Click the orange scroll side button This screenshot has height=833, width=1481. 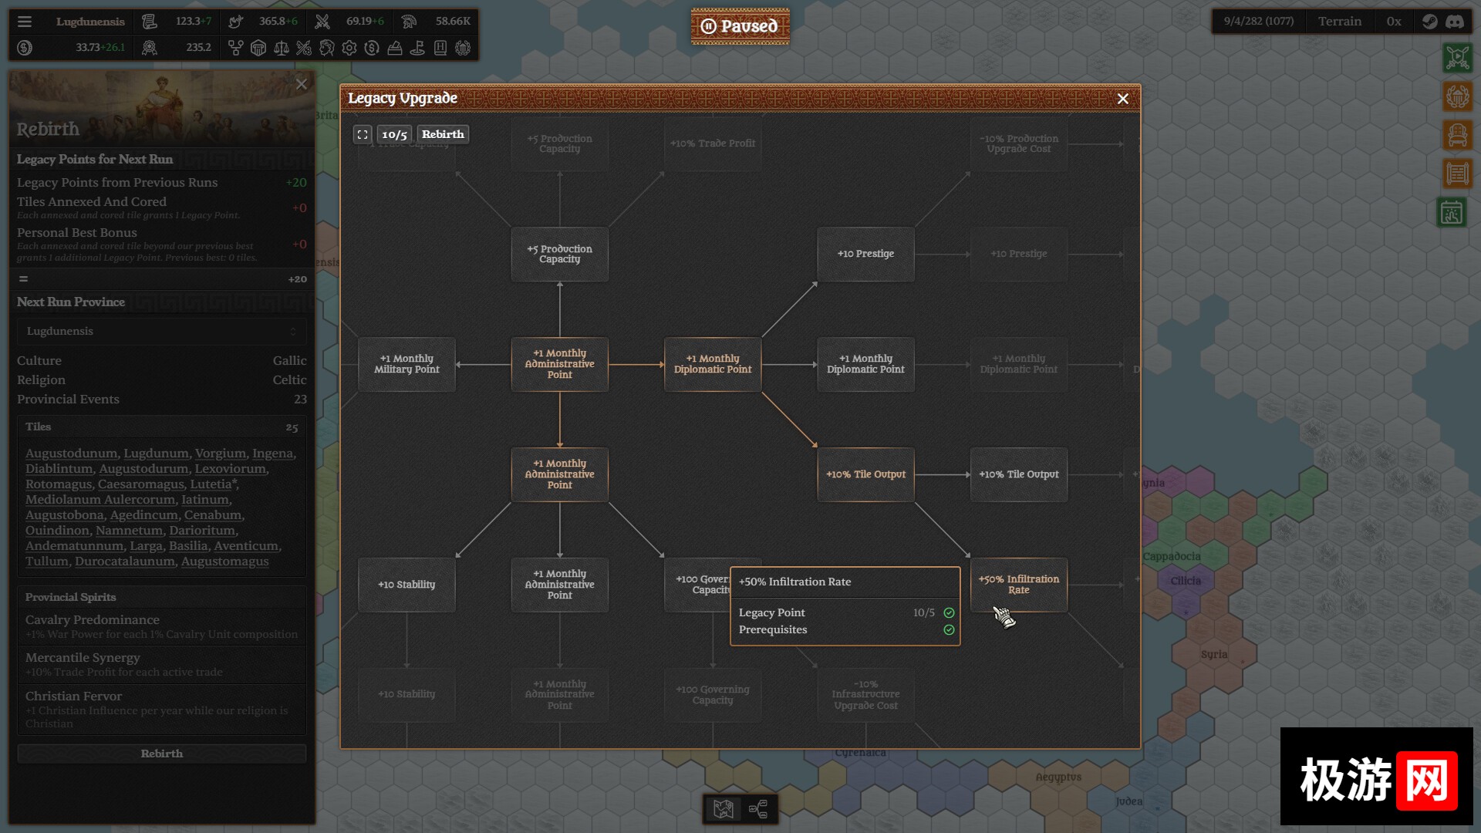pos(1457,174)
